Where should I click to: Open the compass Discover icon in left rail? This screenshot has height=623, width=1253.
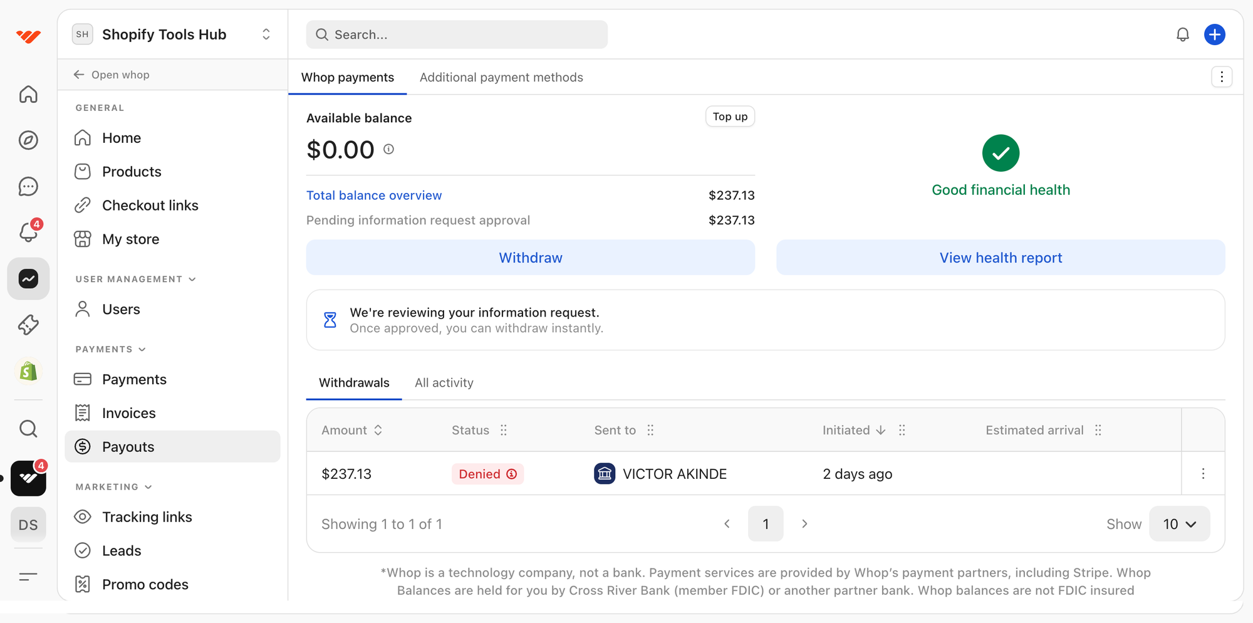(x=28, y=140)
